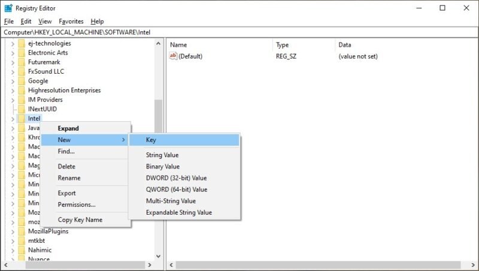This screenshot has height=271, width=479.
Task: Select DWORD (32-bit) Value option
Action: [x=176, y=178]
